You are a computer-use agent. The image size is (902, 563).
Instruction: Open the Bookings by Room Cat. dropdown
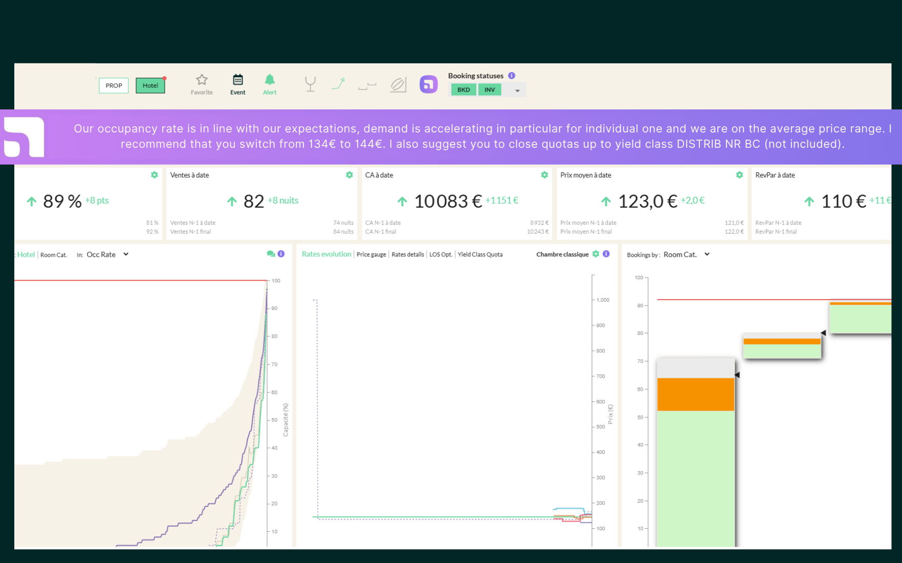point(687,255)
